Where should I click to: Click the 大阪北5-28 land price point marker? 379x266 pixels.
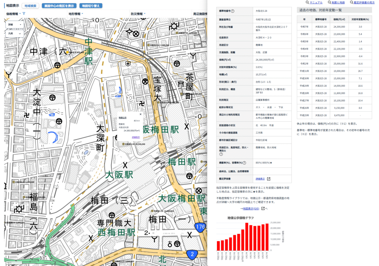tap(122, 144)
